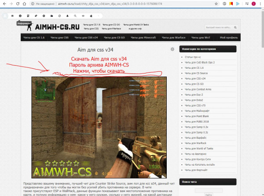Screen dimensions: 264x196
Task: Click the crossed-circle block icon in admin bar
Action: 59,16
